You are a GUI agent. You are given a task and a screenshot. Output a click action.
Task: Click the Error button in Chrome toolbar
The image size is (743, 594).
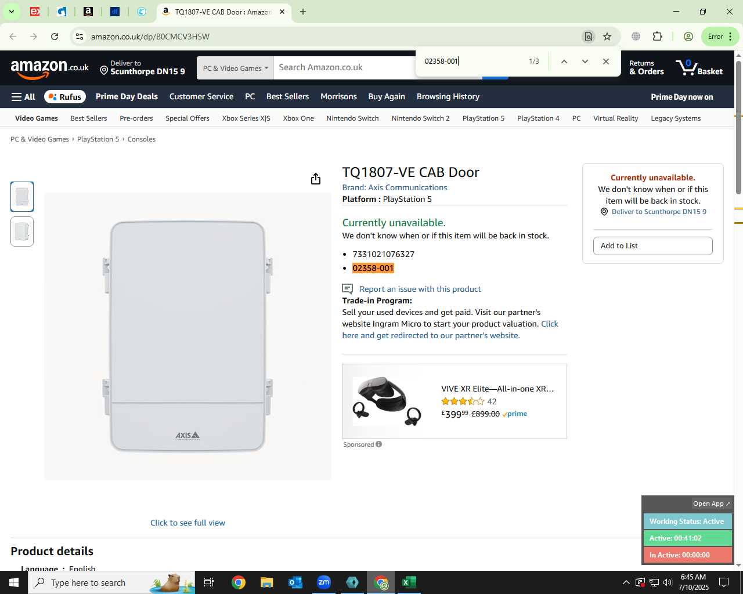tap(720, 37)
